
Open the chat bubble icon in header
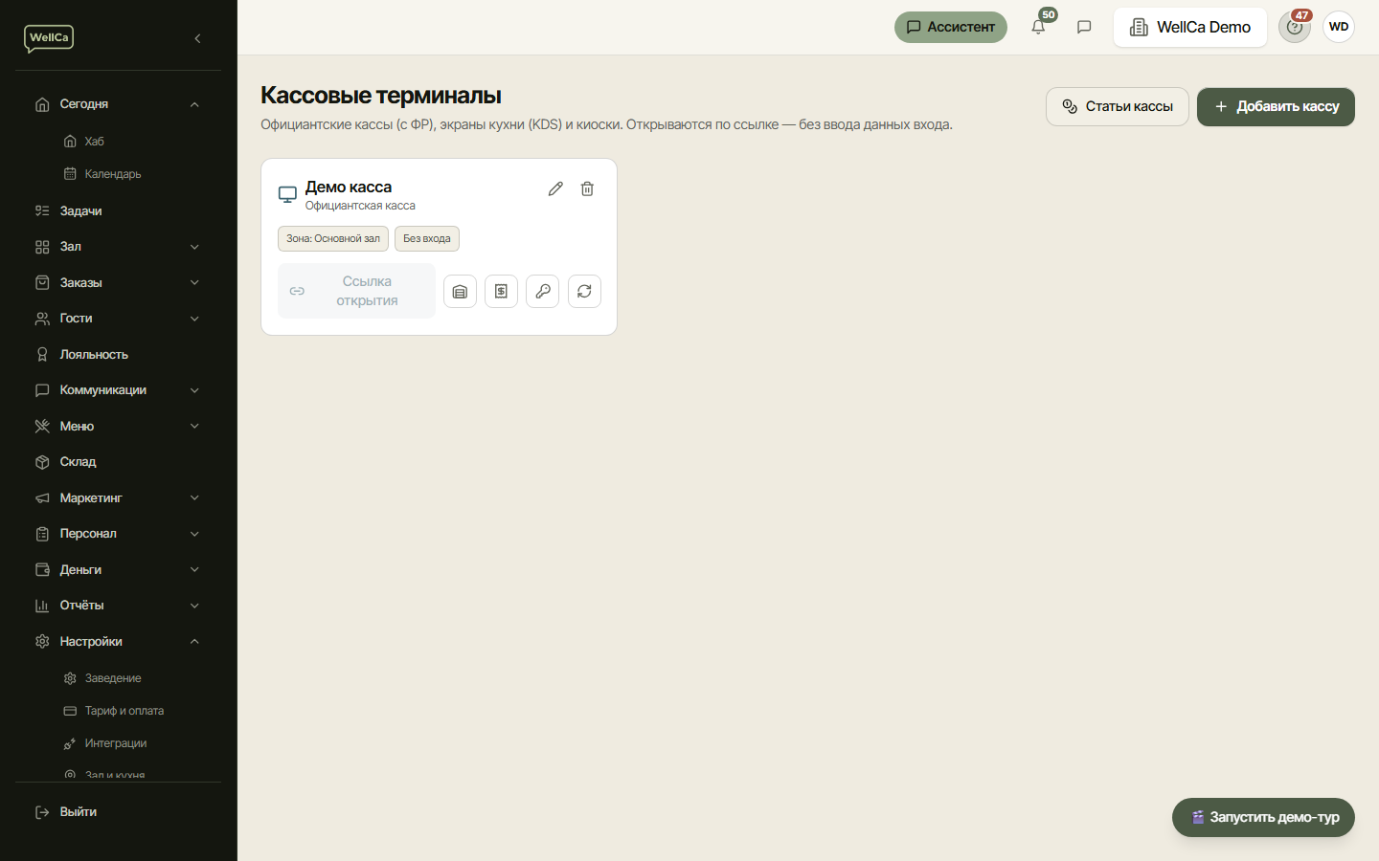(x=1084, y=27)
